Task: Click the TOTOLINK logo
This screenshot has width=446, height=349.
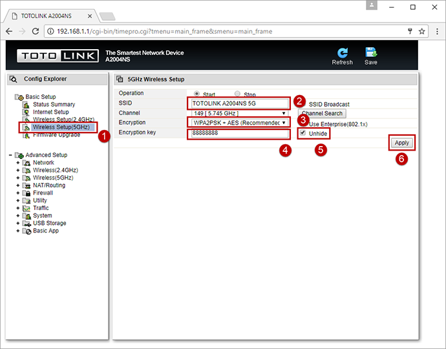Action: tap(58, 56)
